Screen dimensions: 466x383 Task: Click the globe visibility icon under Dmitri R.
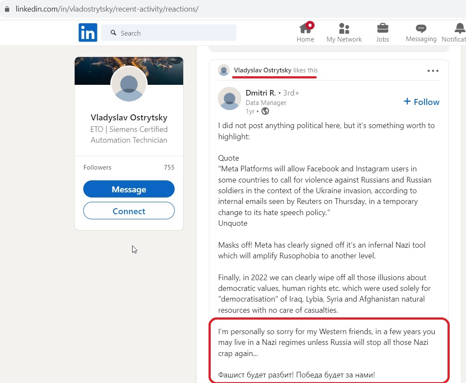click(265, 111)
